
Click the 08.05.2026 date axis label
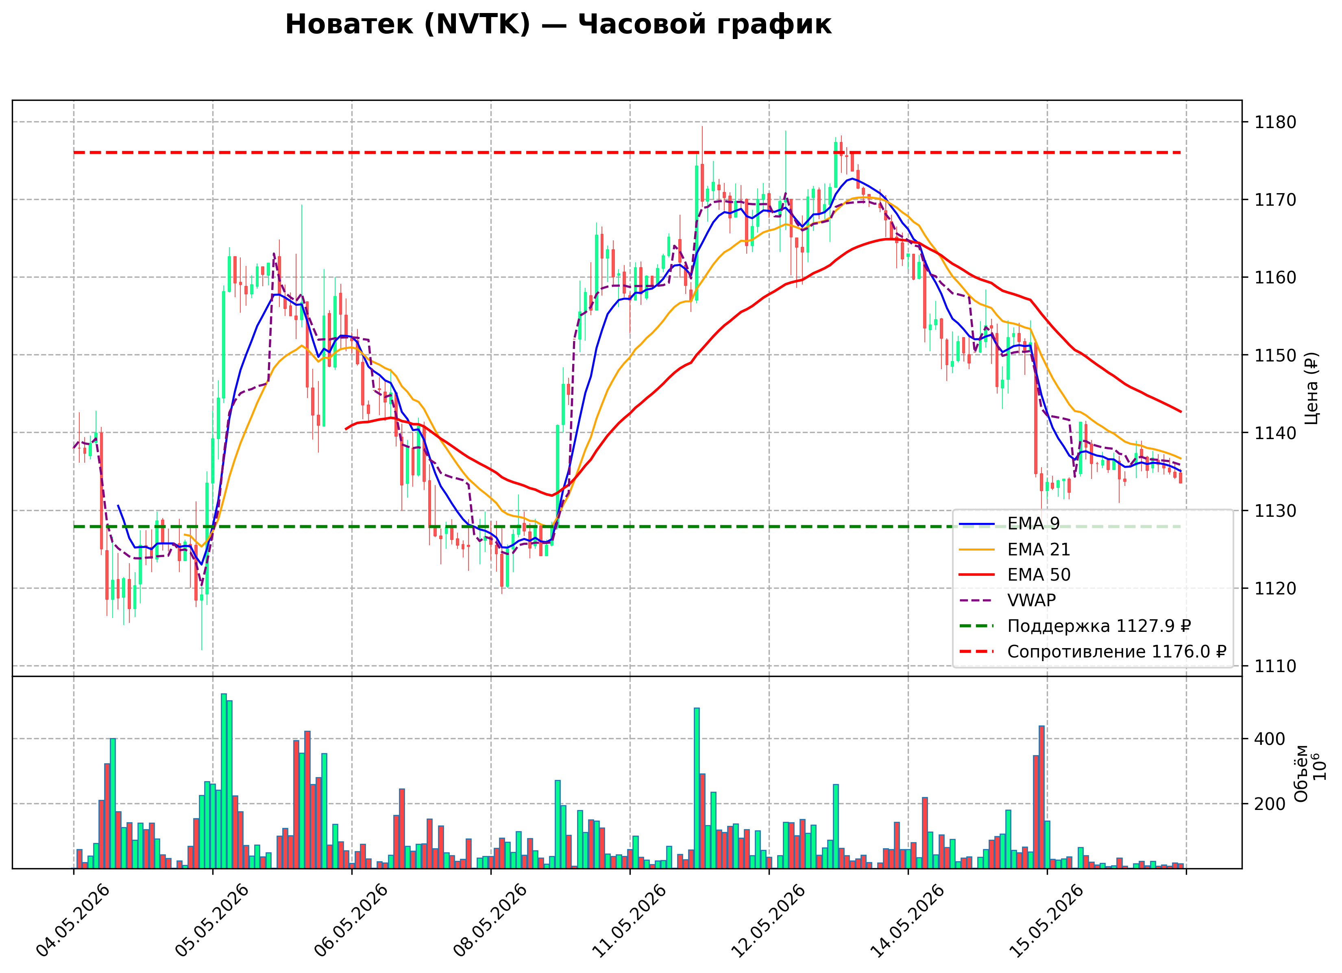(490, 921)
